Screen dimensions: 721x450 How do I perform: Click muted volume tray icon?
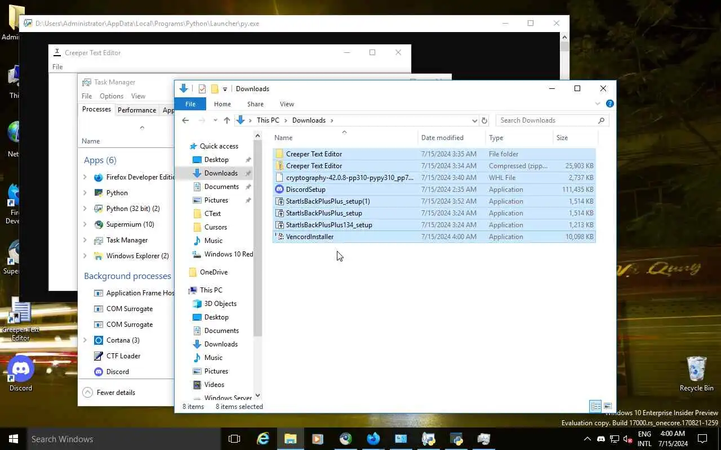click(x=628, y=439)
